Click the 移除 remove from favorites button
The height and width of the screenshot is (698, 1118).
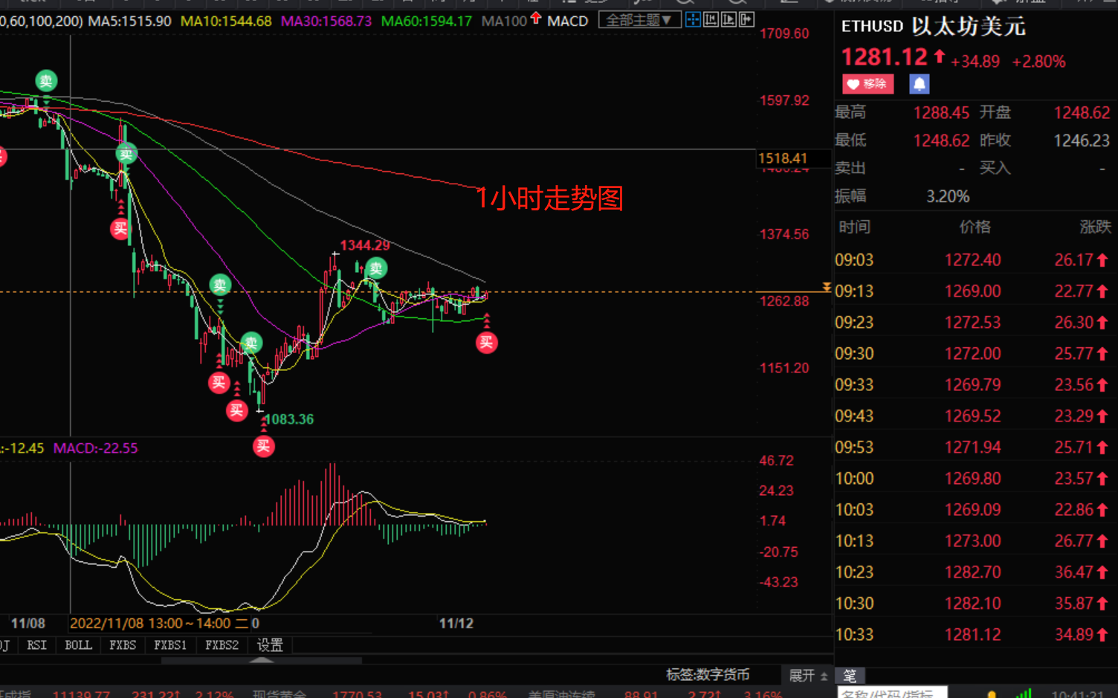867,84
